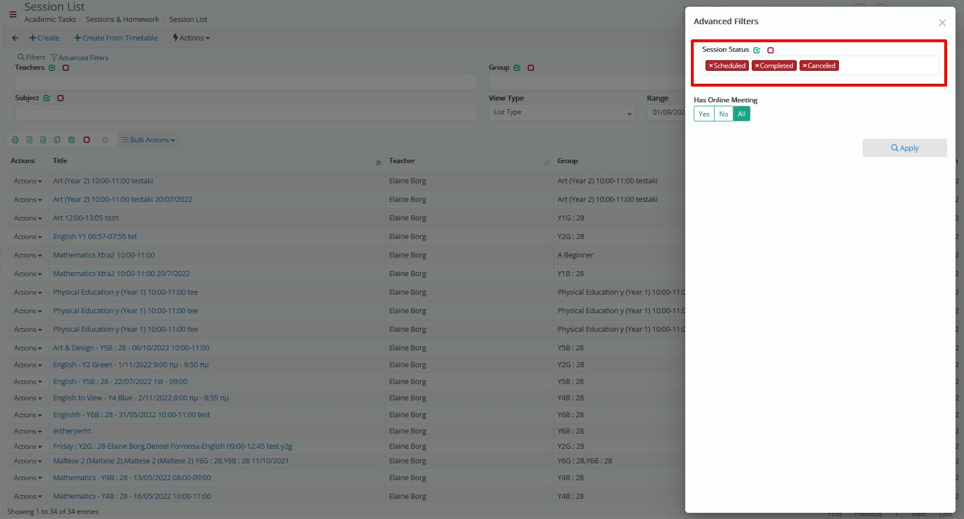Select all rows icon in table toolbar

(72, 140)
